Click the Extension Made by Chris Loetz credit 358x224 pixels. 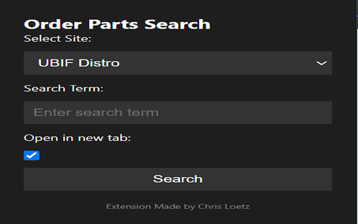pos(178,206)
